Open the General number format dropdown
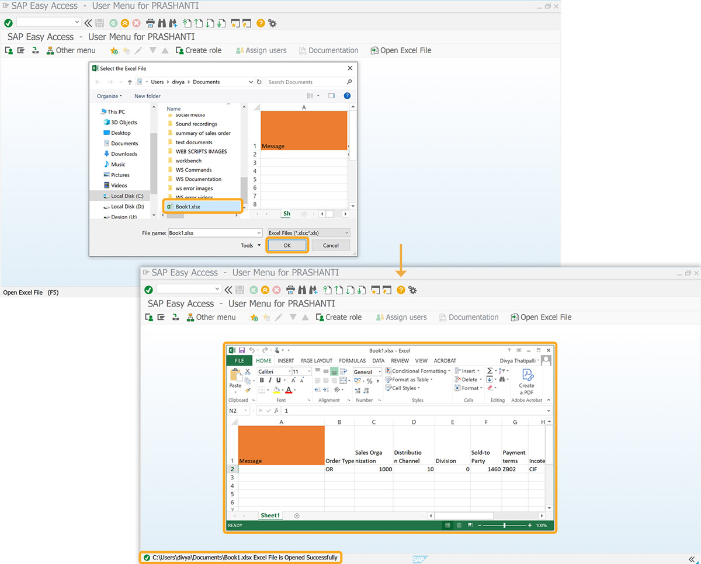This screenshot has height=564, width=701. tap(379, 371)
